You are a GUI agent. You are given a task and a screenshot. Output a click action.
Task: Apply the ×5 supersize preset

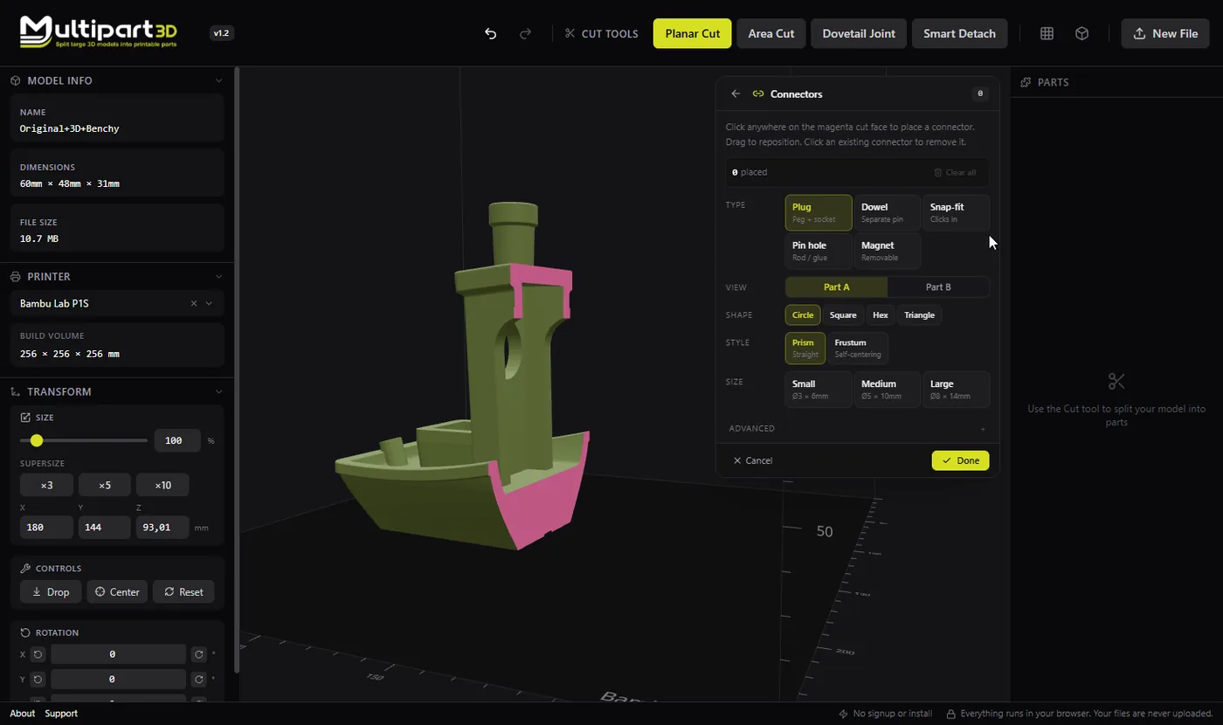click(x=105, y=485)
